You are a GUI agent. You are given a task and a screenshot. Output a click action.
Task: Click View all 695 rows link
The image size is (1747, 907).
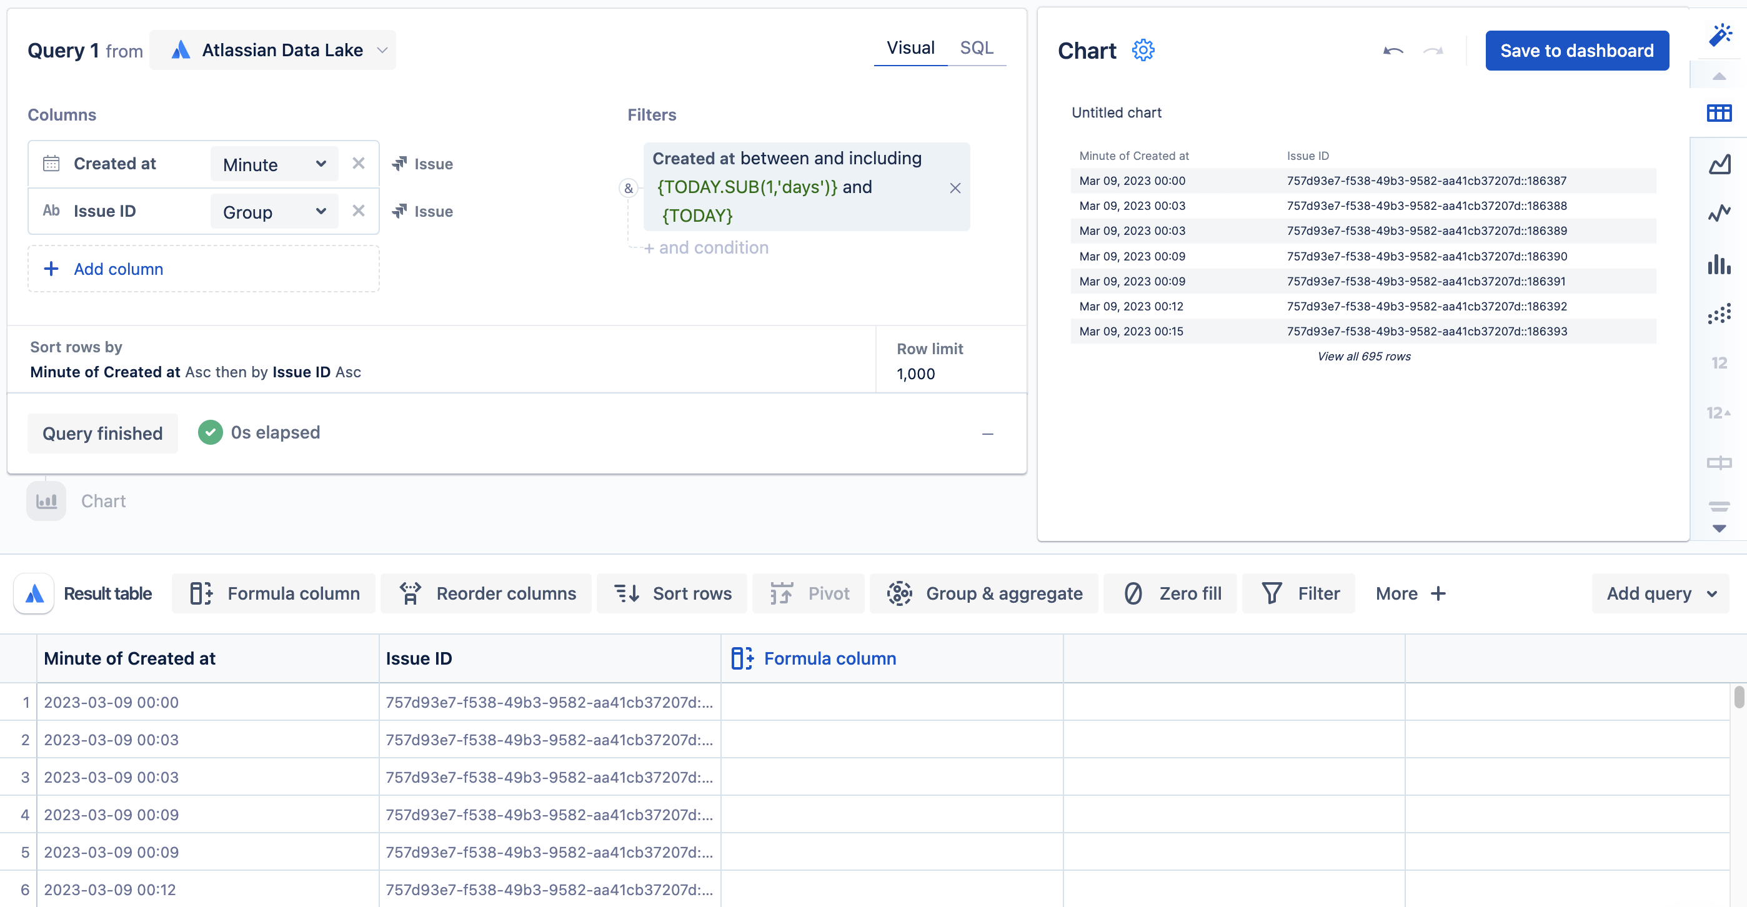[x=1363, y=356]
